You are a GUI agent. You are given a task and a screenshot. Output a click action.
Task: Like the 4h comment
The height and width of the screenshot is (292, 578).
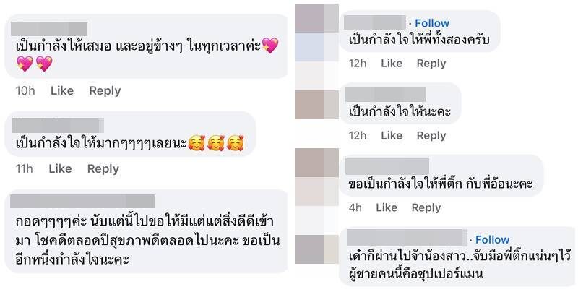point(387,208)
